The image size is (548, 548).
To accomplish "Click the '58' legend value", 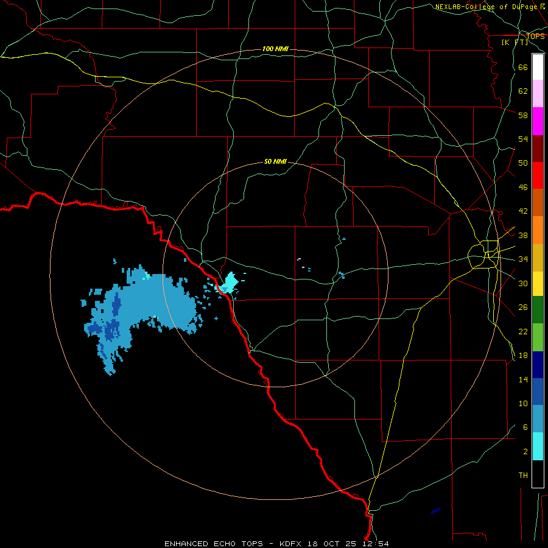I will coord(523,115).
